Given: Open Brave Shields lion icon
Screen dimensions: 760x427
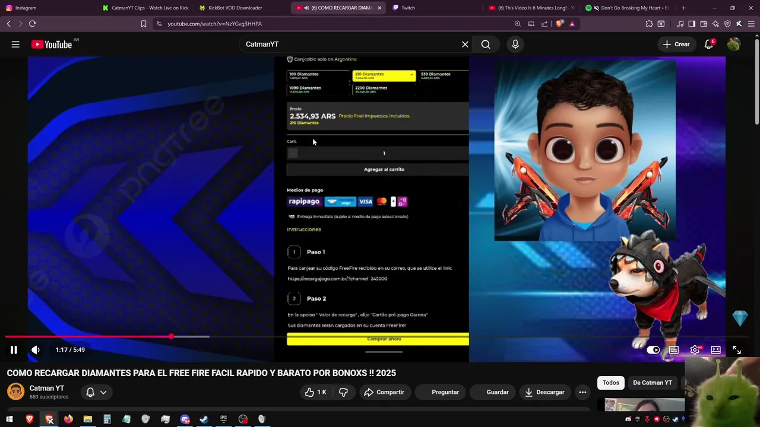Looking at the screenshot, I should [x=559, y=24].
